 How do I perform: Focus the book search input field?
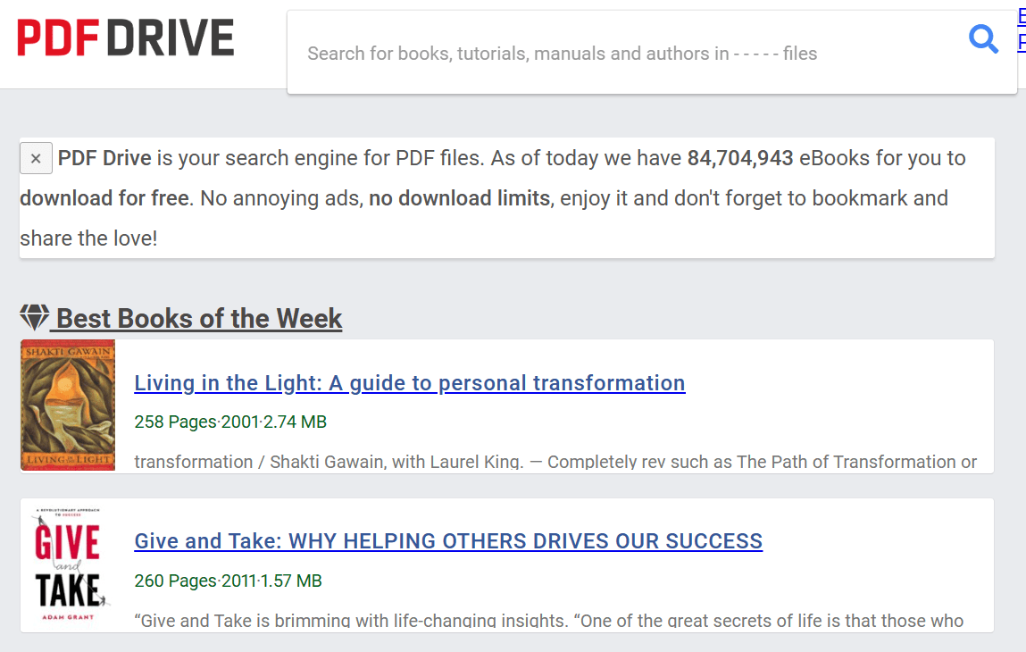click(x=625, y=54)
